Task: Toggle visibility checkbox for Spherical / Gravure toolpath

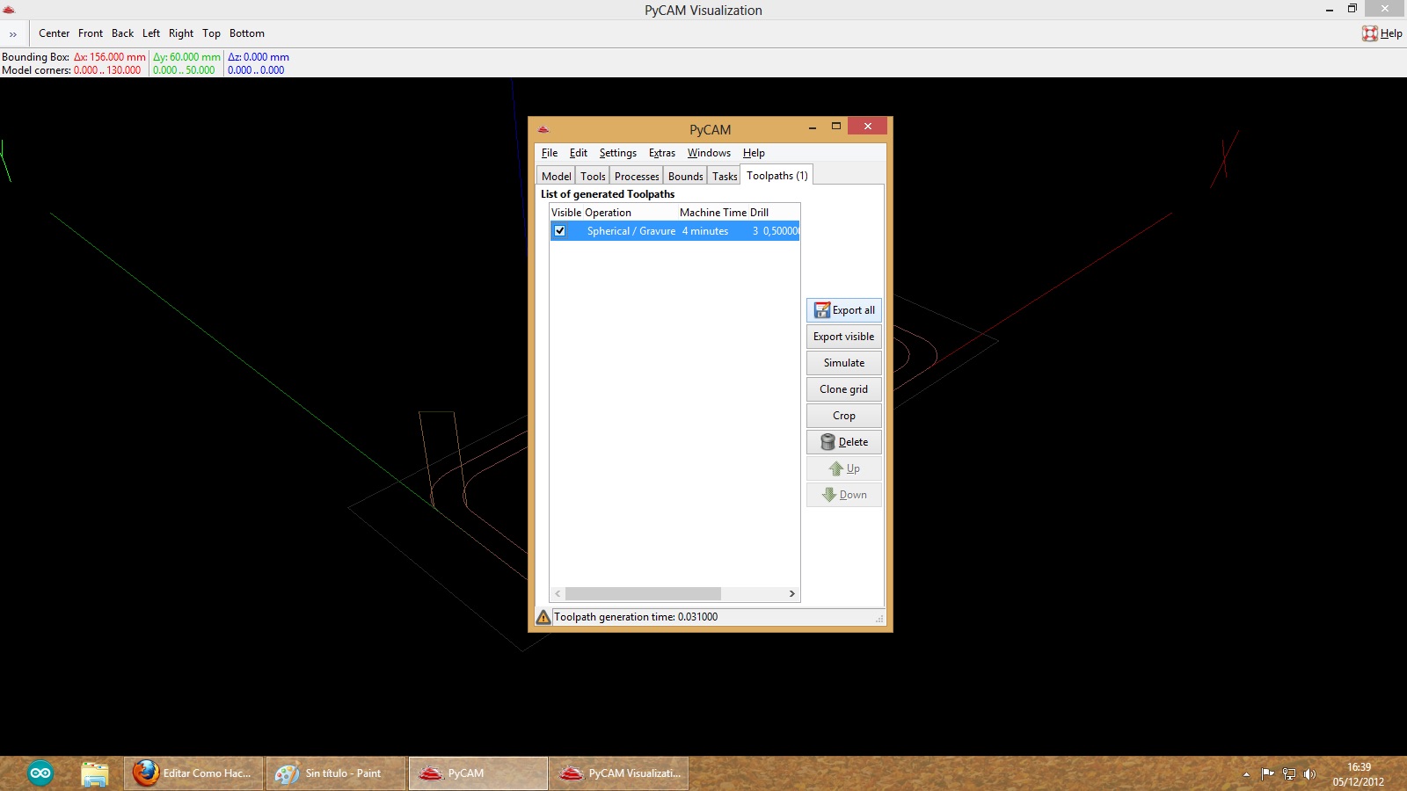Action: point(559,231)
